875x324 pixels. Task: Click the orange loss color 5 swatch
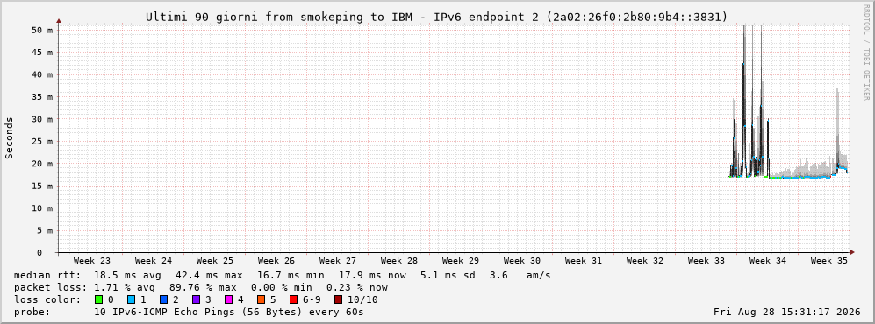click(262, 299)
